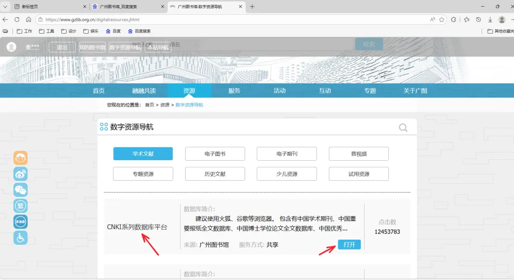Screen dimensions: 514x280
Task: Click the 首页 breadcrumb link
Action: [149, 105]
